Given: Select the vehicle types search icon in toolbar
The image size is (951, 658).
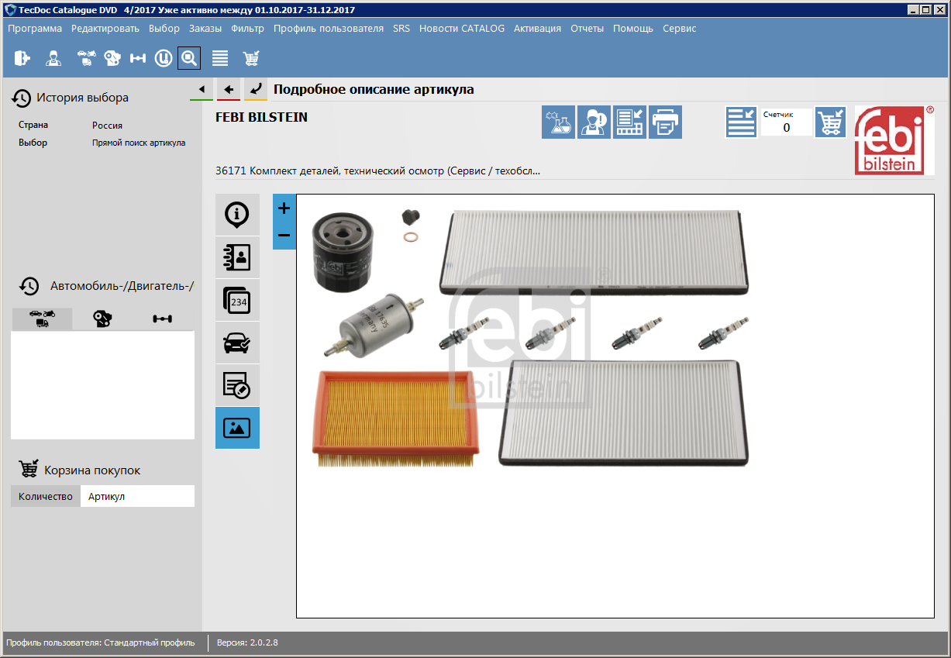Looking at the screenshot, I should tap(87, 58).
